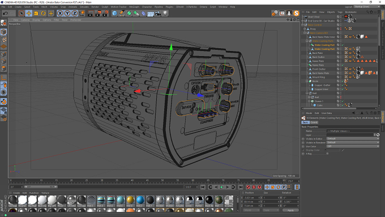Open the Simulate menu
The image size is (385, 217).
84,7
